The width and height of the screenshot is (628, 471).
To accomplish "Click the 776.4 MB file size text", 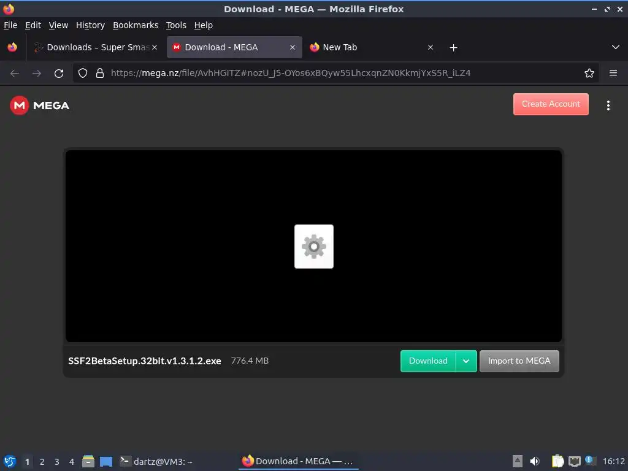I will click(250, 361).
